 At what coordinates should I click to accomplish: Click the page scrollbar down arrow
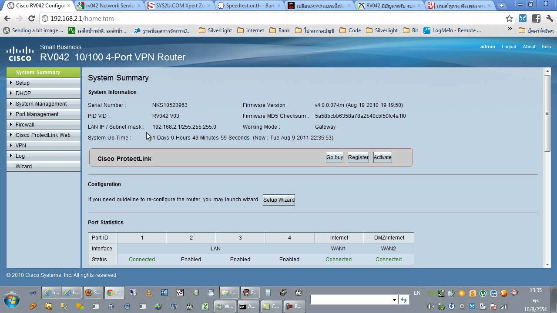tap(547, 264)
